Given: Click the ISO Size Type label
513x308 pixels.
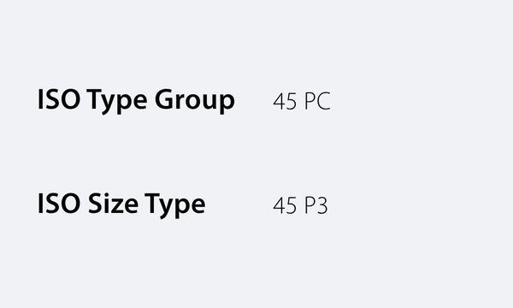Looking at the screenshot, I should pyautogui.click(x=121, y=204).
